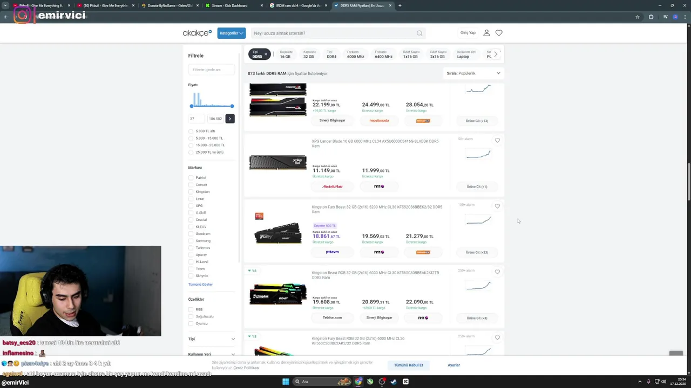The height and width of the screenshot is (388, 691).
Task: Open Kingston Beast RGB CL30 price chart
Action: point(478,286)
